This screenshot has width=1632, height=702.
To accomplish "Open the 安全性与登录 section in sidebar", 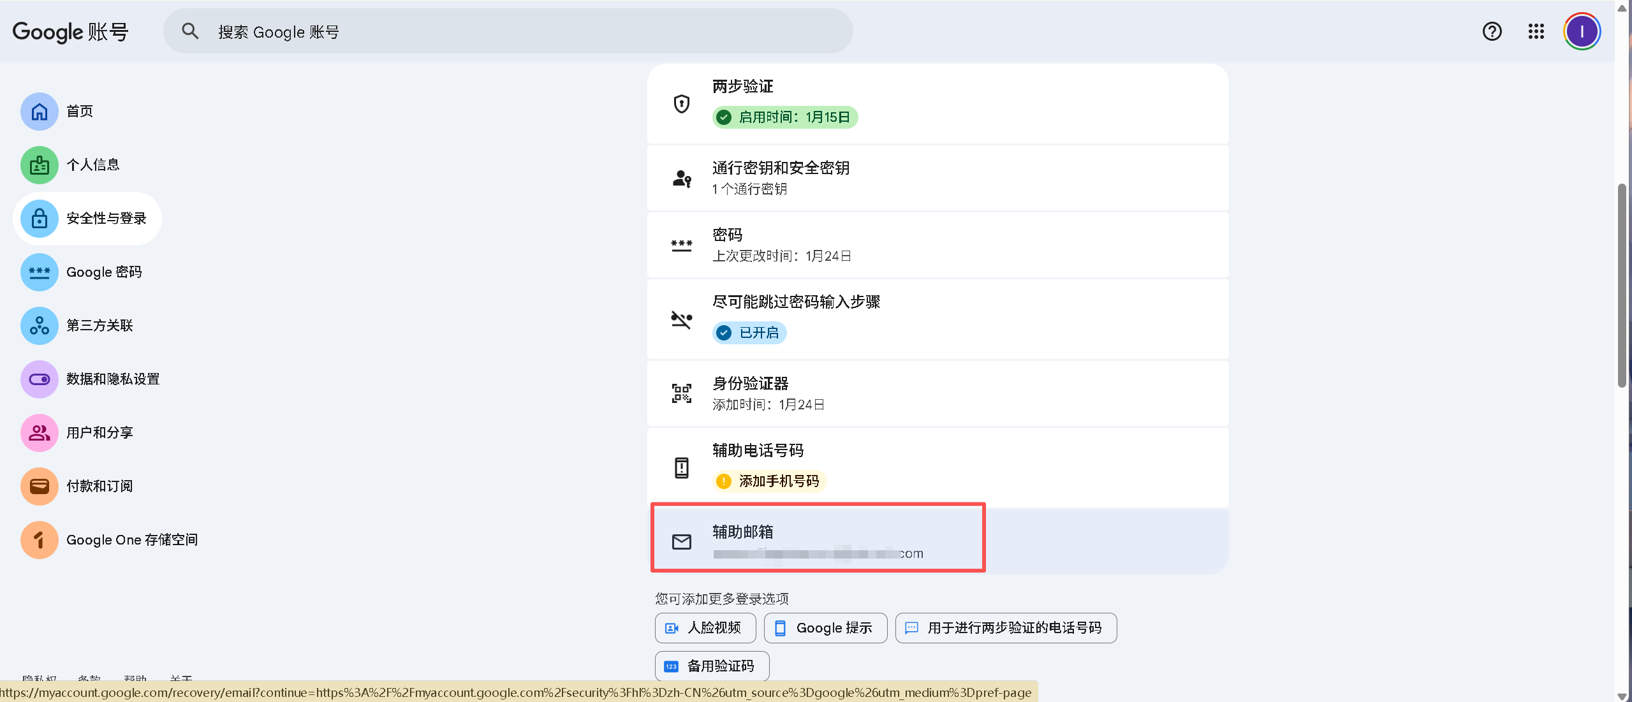I will click(87, 218).
